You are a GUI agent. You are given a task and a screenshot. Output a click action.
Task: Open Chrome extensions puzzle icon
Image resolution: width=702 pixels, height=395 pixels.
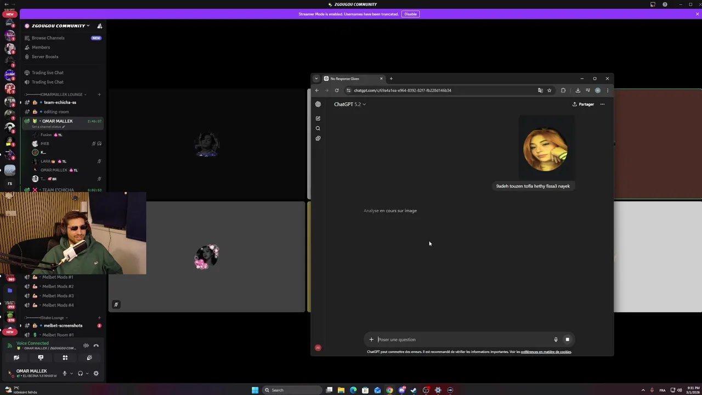point(563,91)
